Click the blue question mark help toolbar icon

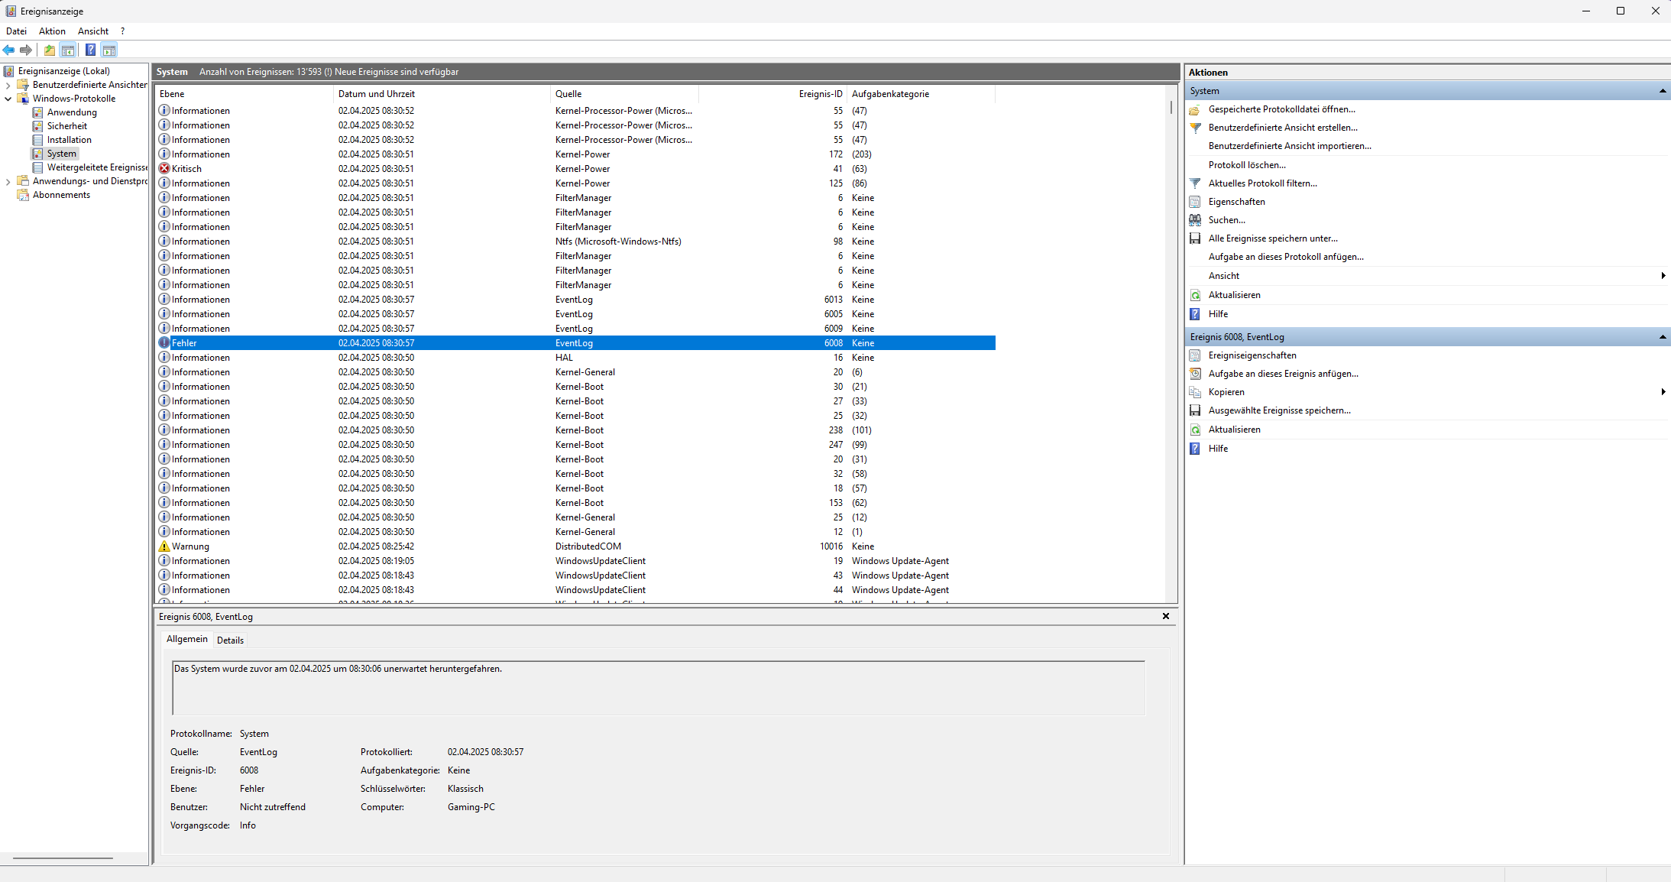click(x=90, y=50)
